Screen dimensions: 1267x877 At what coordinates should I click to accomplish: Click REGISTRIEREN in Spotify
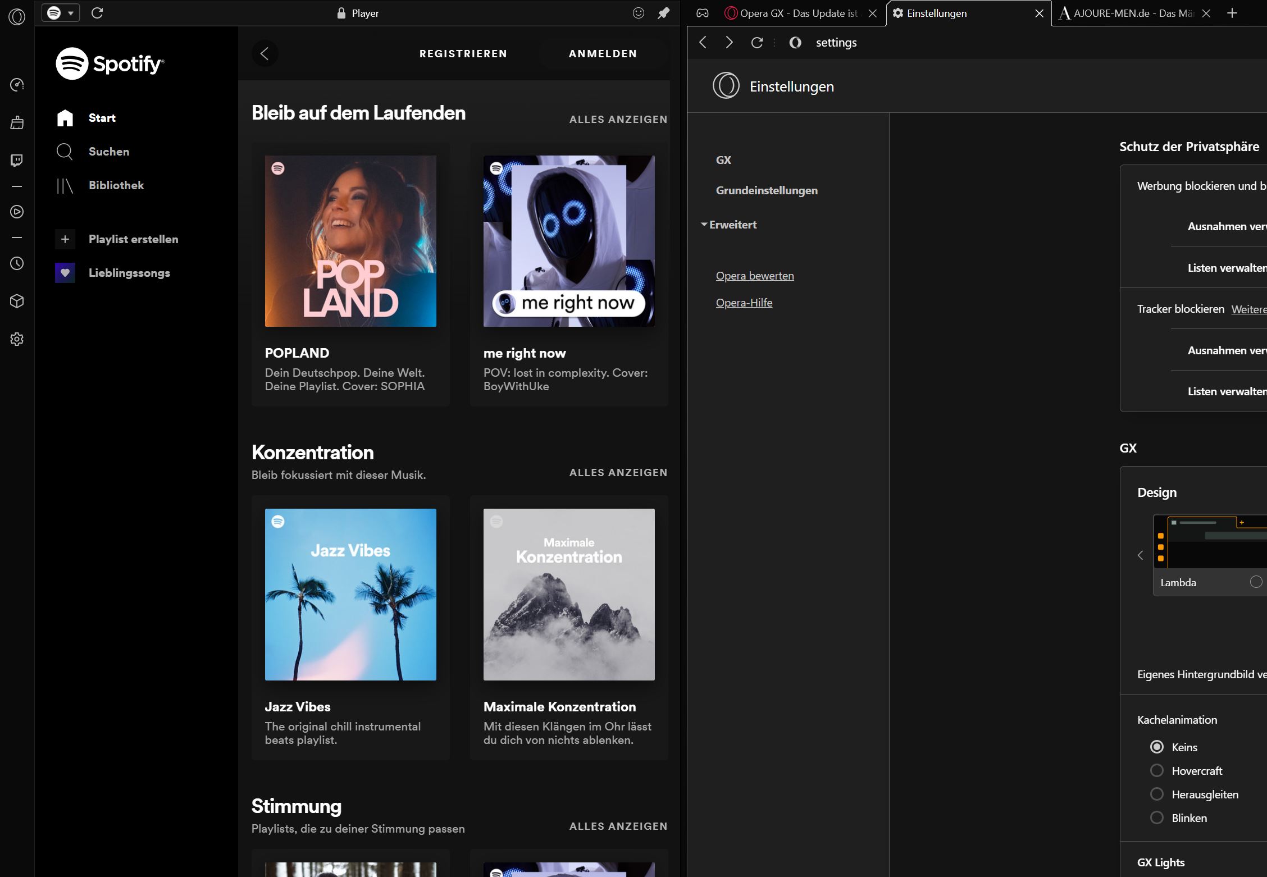463,54
